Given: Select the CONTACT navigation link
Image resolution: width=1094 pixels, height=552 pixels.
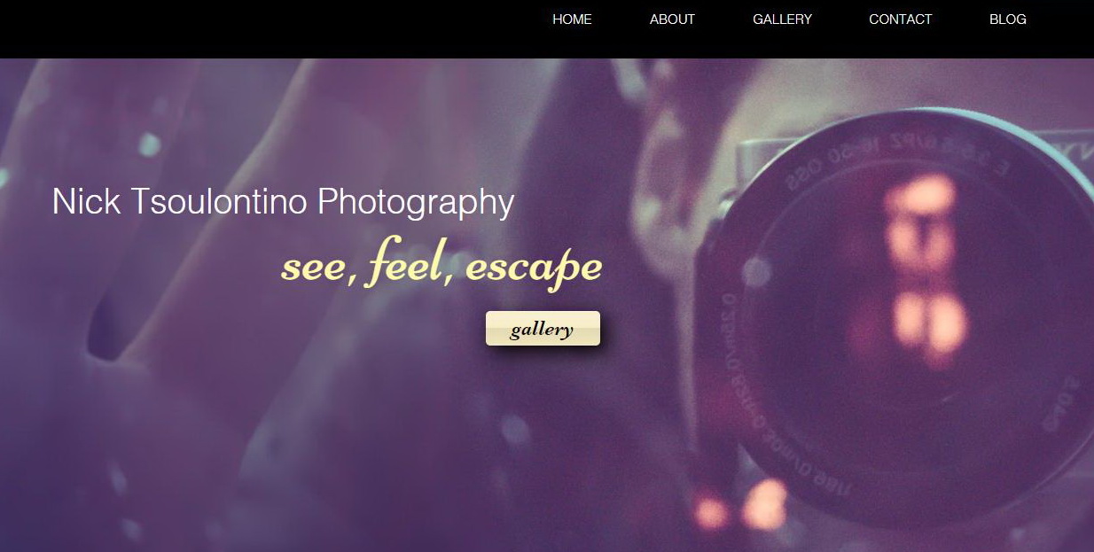Looking at the screenshot, I should point(900,19).
